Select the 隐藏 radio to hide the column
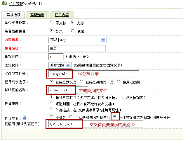The height and width of the screenshot is (141, 183). (72, 31)
